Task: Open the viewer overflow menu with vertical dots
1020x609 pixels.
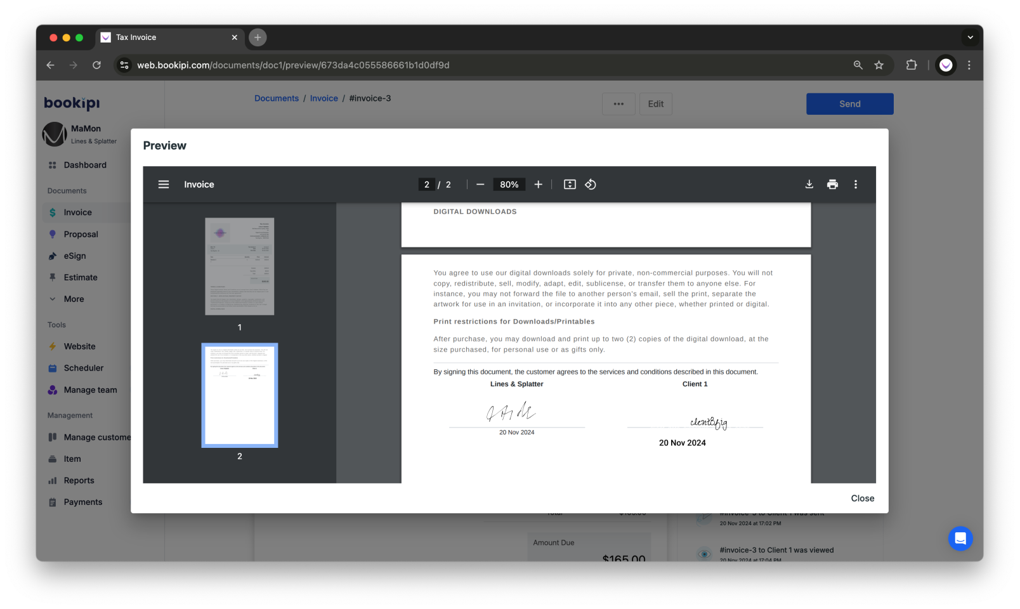Action: click(x=856, y=184)
